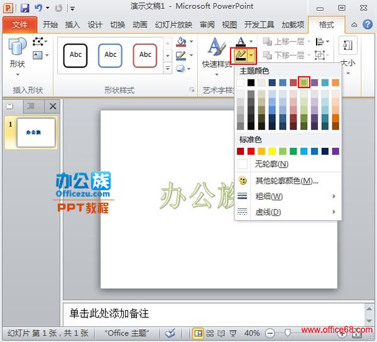This screenshot has height=342, width=377.
Task: Expand the shape styles gallery More arrow
Action: point(168,69)
